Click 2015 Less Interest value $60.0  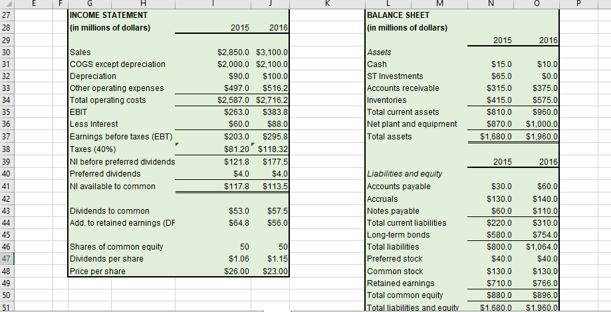point(238,124)
